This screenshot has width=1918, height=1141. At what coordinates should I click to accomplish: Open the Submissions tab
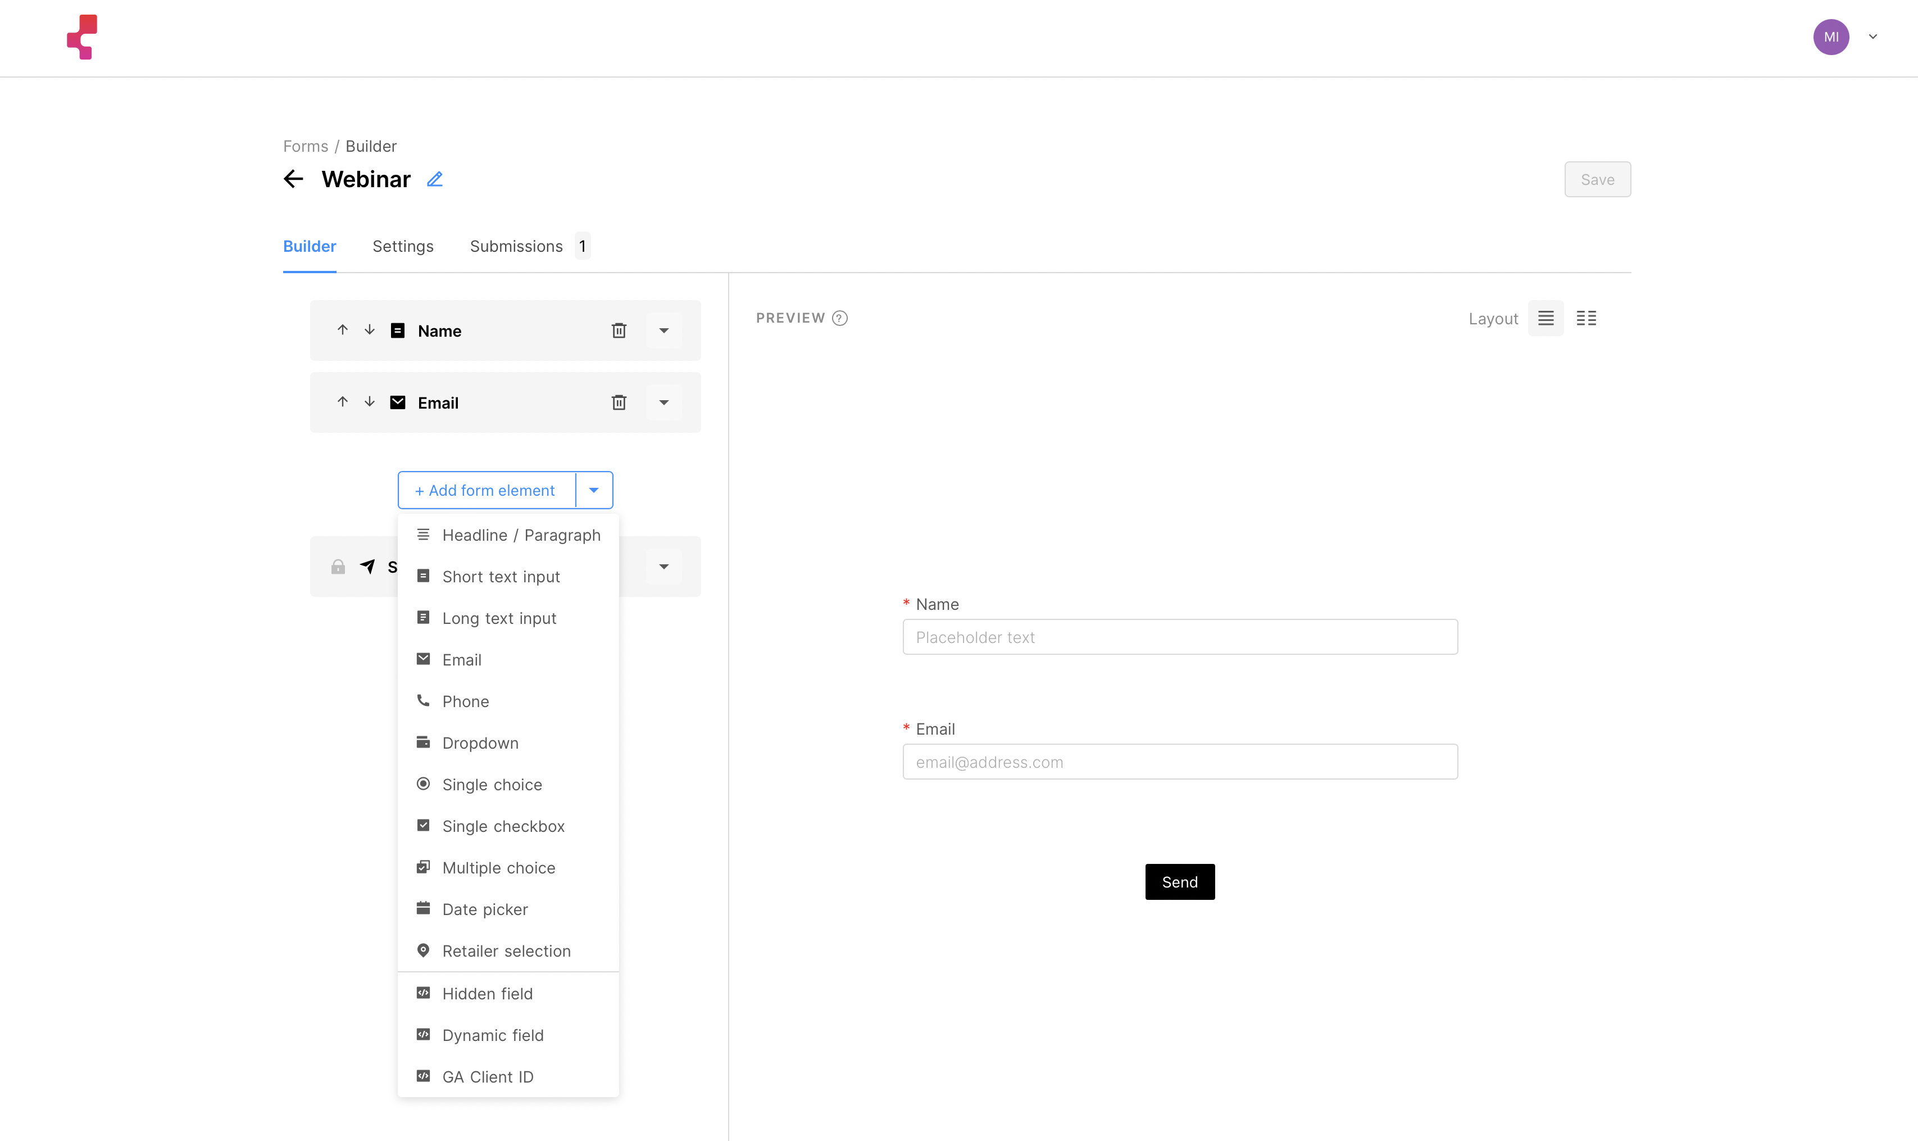coord(516,246)
